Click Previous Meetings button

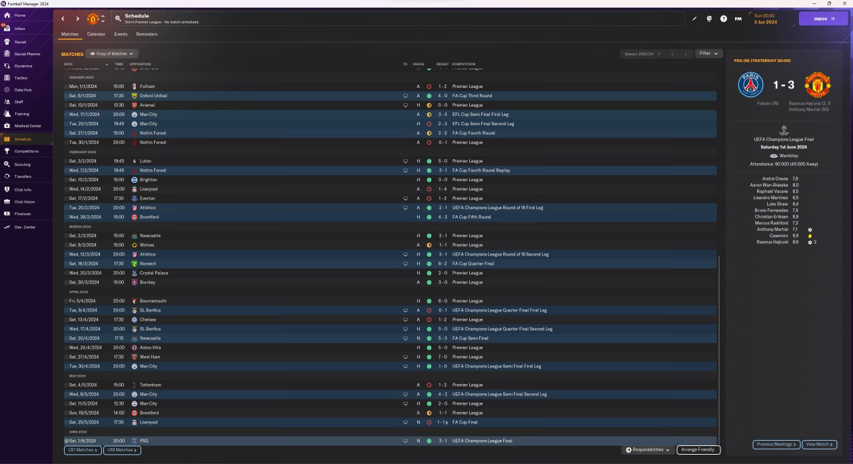tap(776, 444)
